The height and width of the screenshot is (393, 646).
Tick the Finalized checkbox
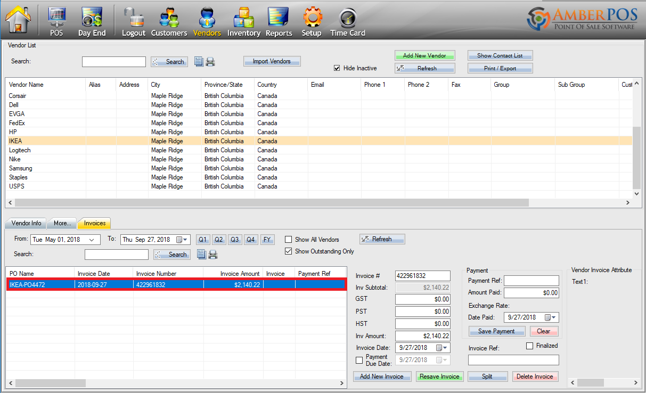tap(529, 346)
